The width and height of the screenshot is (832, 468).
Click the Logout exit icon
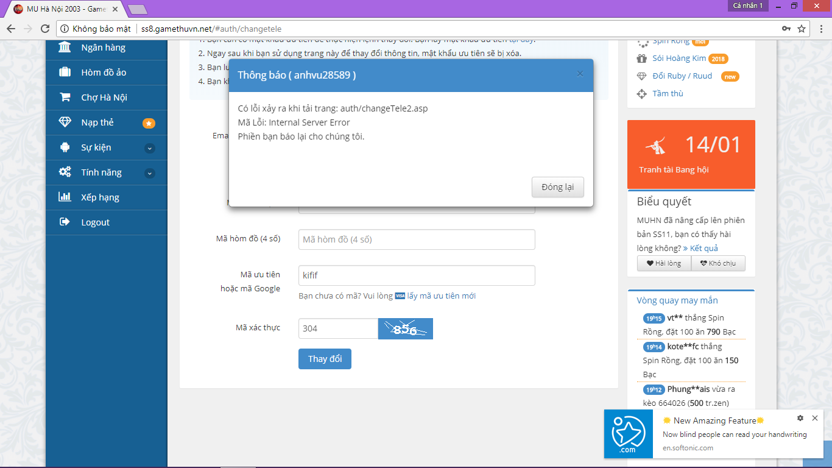point(65,222)
